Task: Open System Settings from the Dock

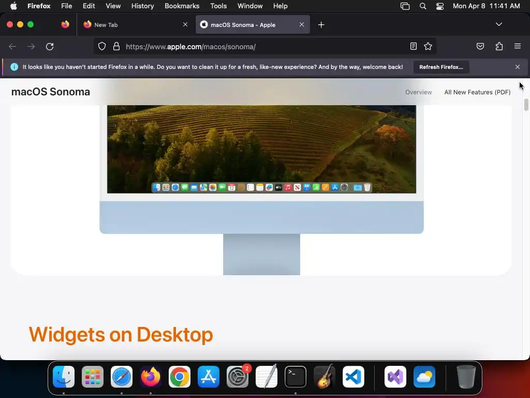Action: click(238, 377)
